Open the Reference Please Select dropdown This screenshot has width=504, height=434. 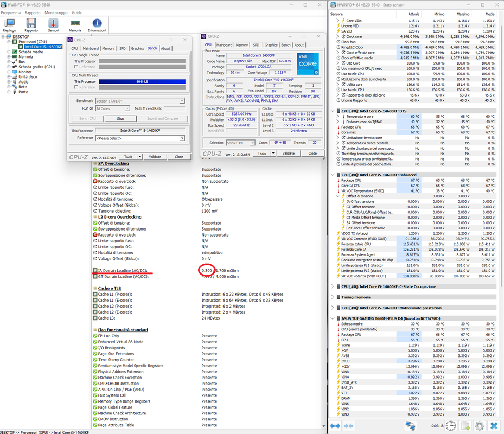coord(182,138)
